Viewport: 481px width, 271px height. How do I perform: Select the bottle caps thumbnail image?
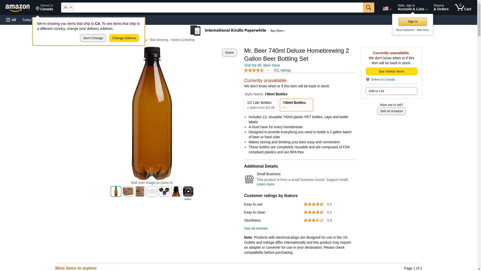coord(164,191)
